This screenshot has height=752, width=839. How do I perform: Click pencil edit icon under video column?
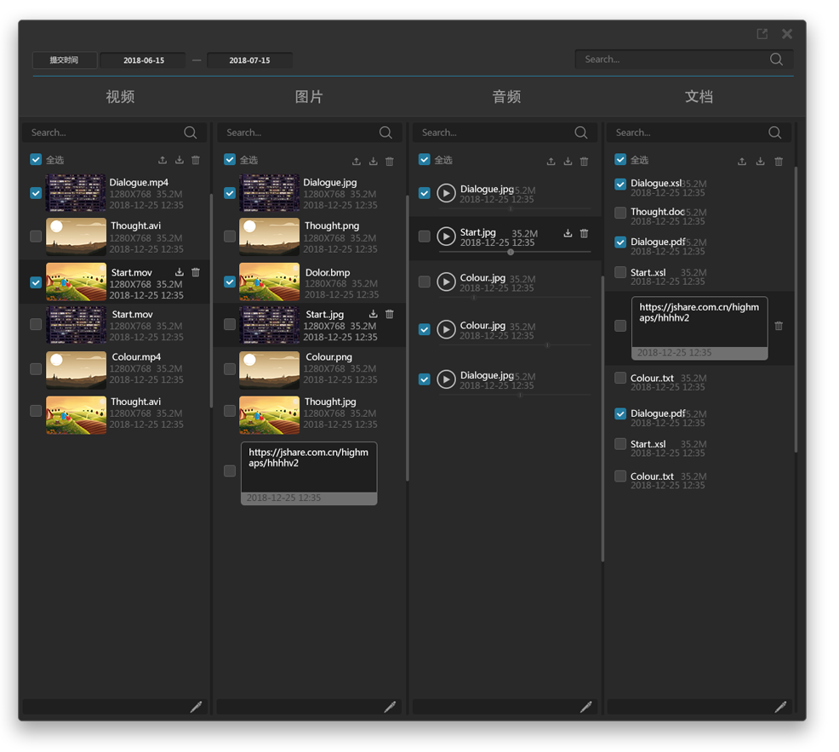click(196, 707)
